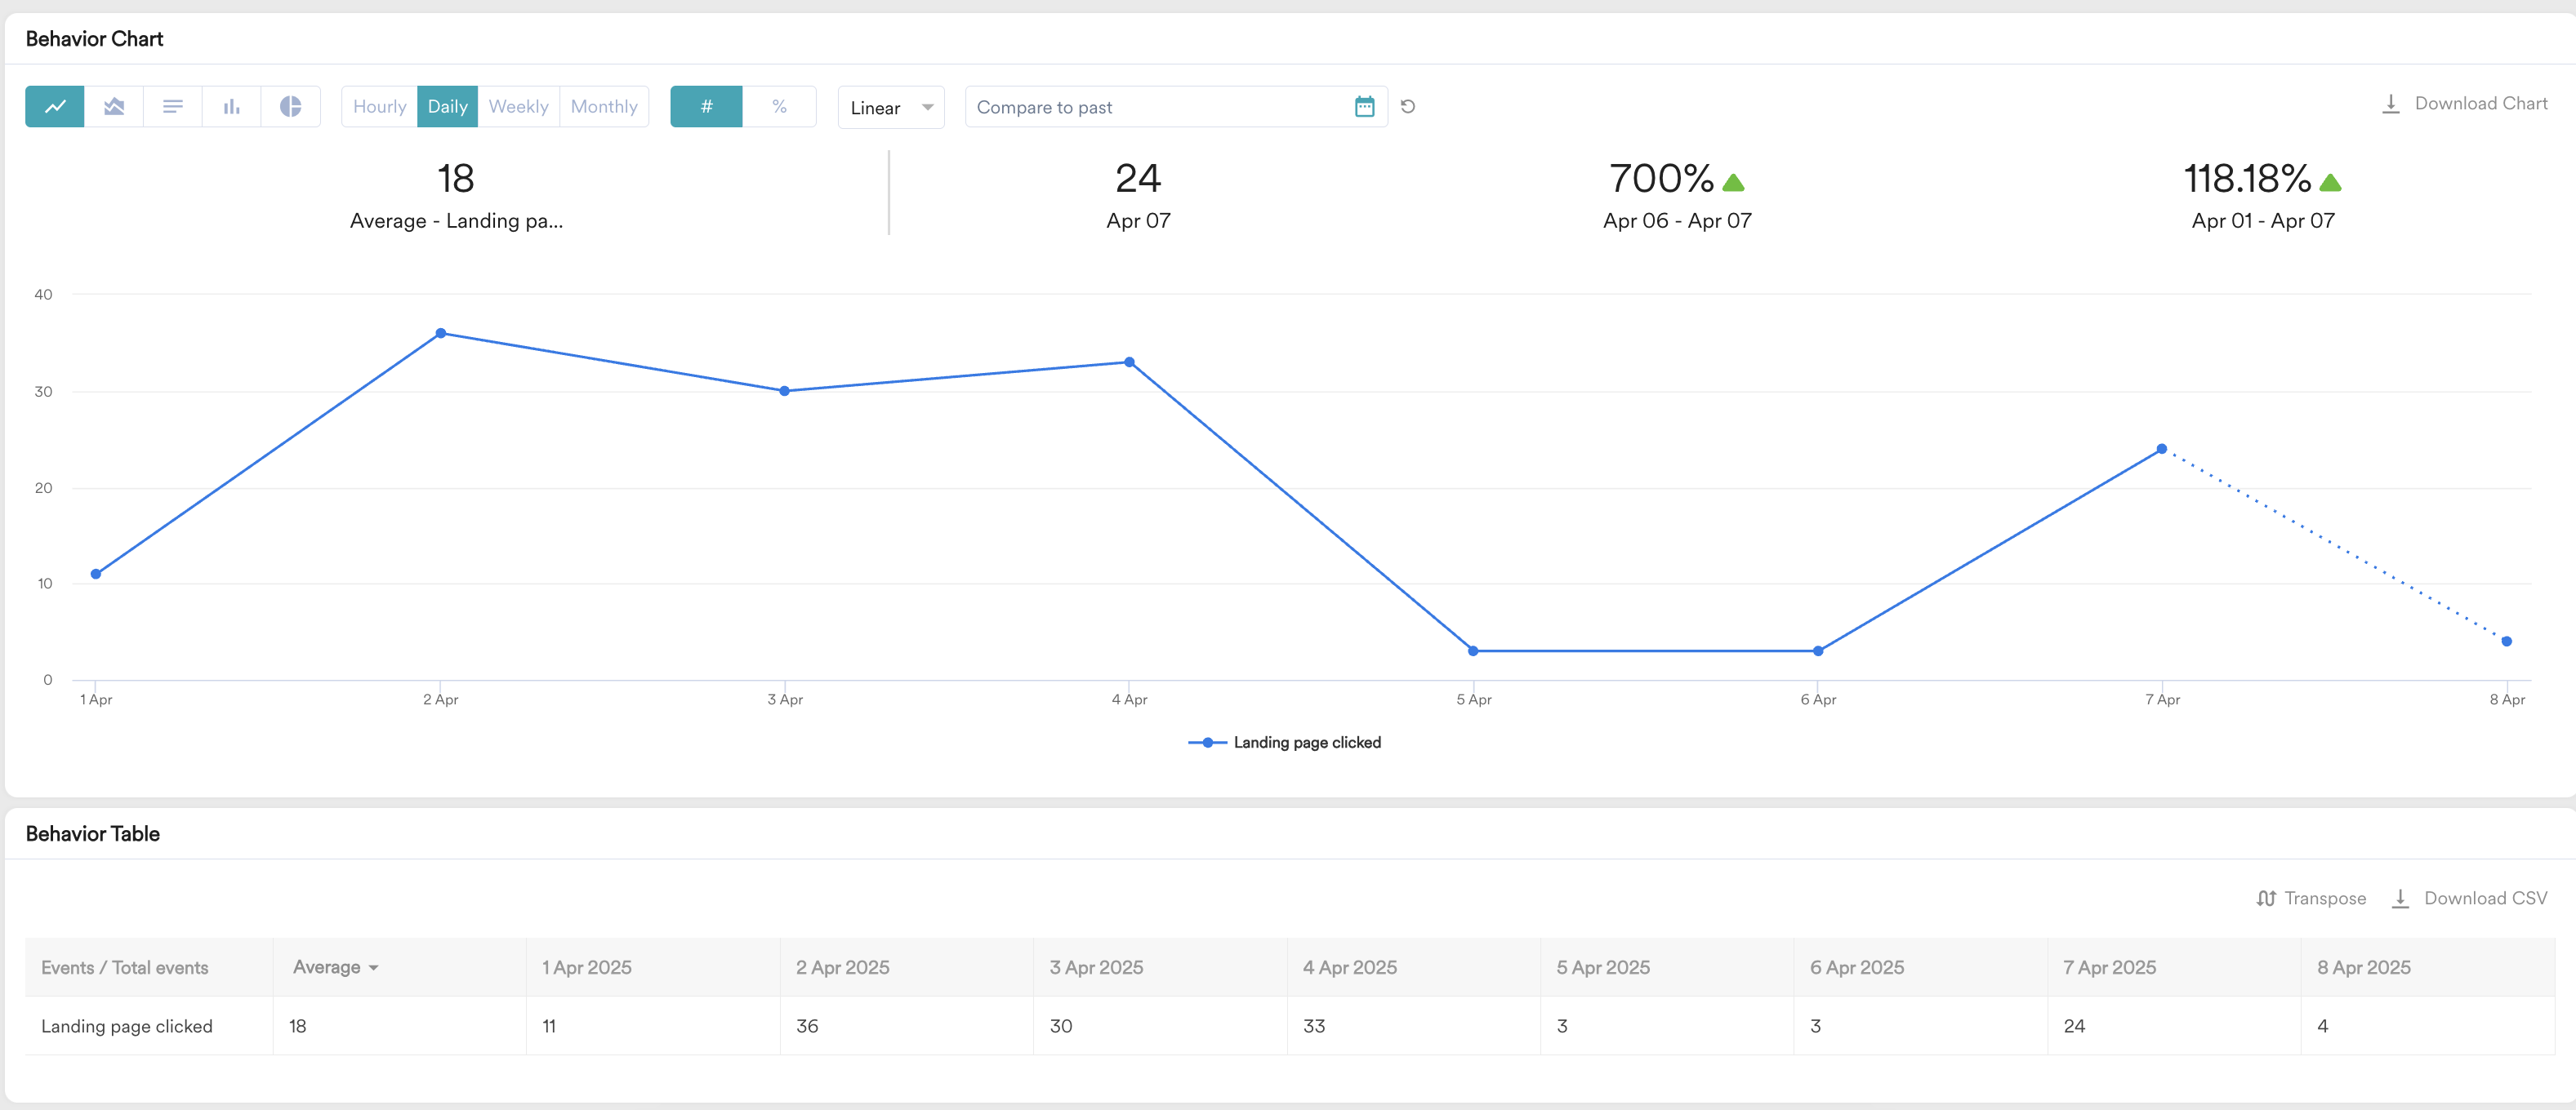Image resolution: width=2576 pixels, height=1110 pixels.
Task: Click the Download CSV link
Action: click(2469, 897)
